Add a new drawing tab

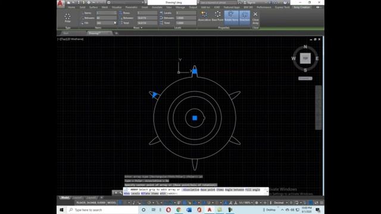[116, 33]
